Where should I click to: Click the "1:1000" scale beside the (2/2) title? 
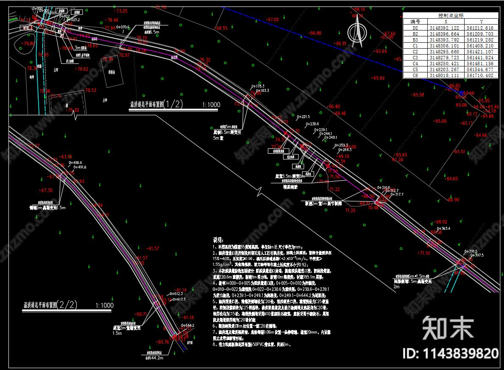pyautogui.click(x=105, y=306)
